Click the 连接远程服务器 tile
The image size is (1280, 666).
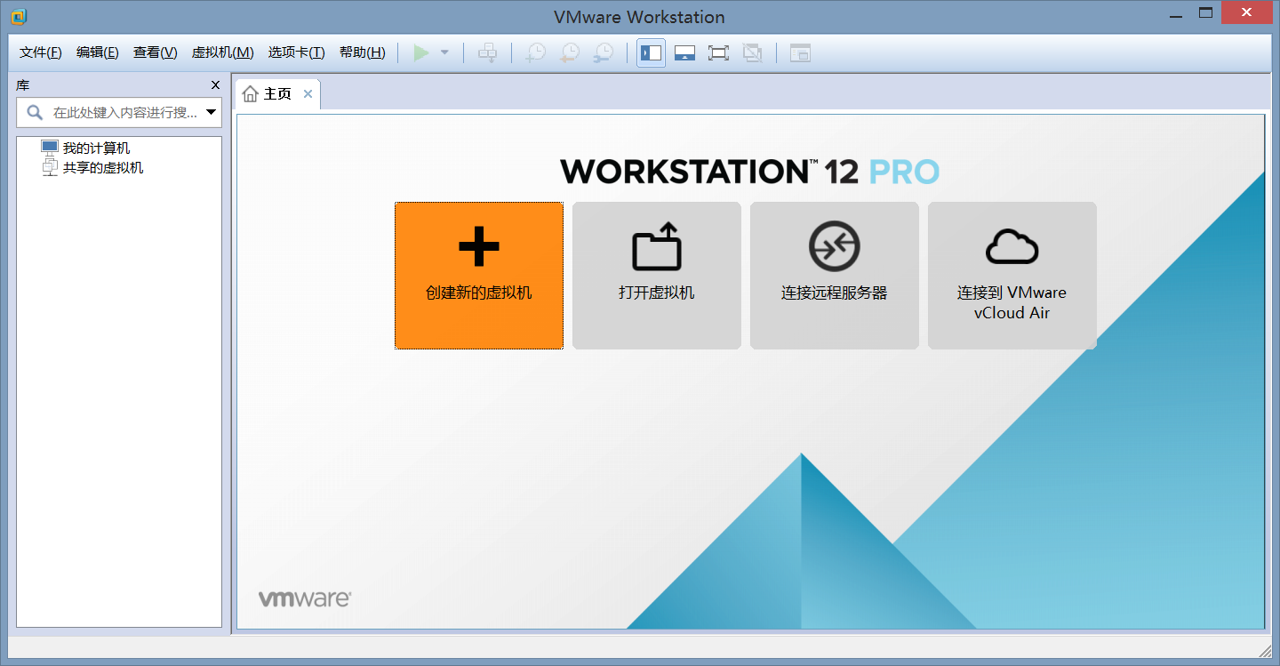tap(835, 276)
